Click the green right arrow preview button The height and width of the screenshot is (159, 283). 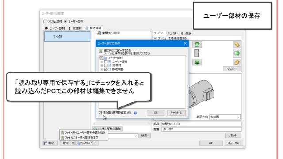pos(237,53)
